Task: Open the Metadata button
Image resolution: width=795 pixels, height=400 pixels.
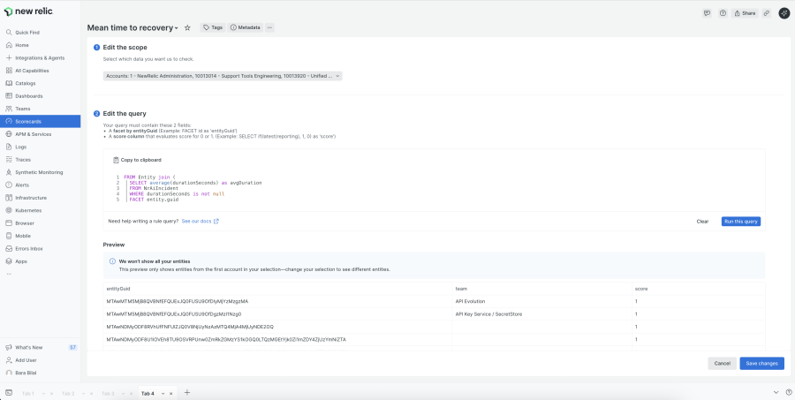Action: tap(246, 28)
